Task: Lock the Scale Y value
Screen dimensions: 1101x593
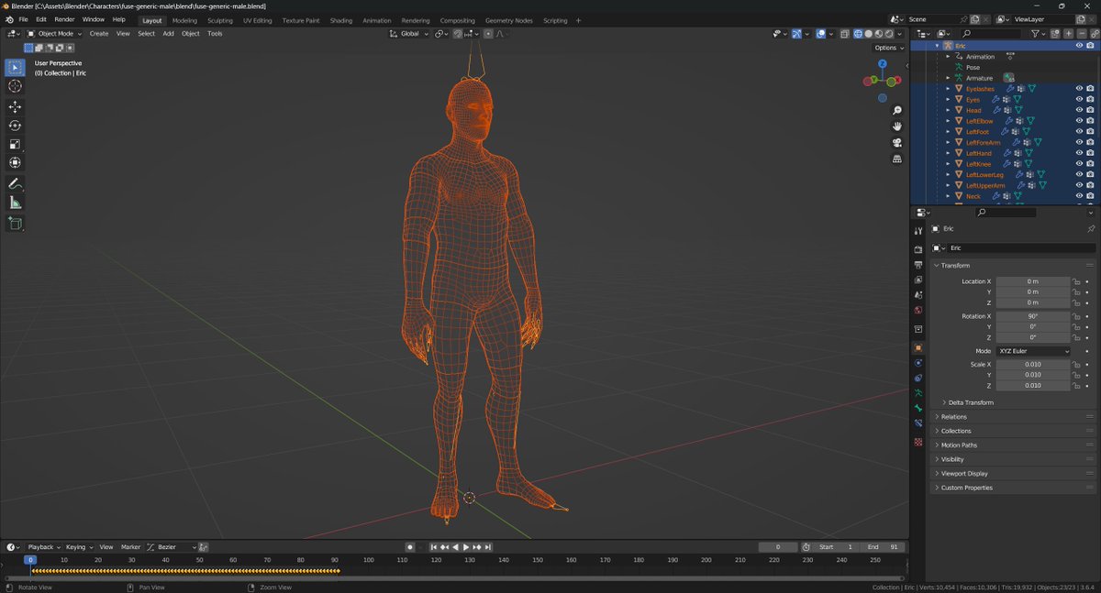Action: coord(1076,375)
